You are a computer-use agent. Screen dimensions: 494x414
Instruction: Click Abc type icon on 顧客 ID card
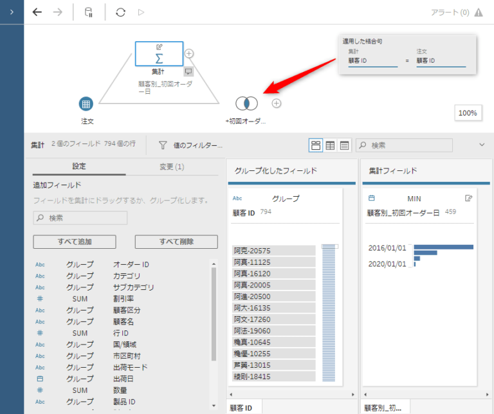(x=237, y=199)
